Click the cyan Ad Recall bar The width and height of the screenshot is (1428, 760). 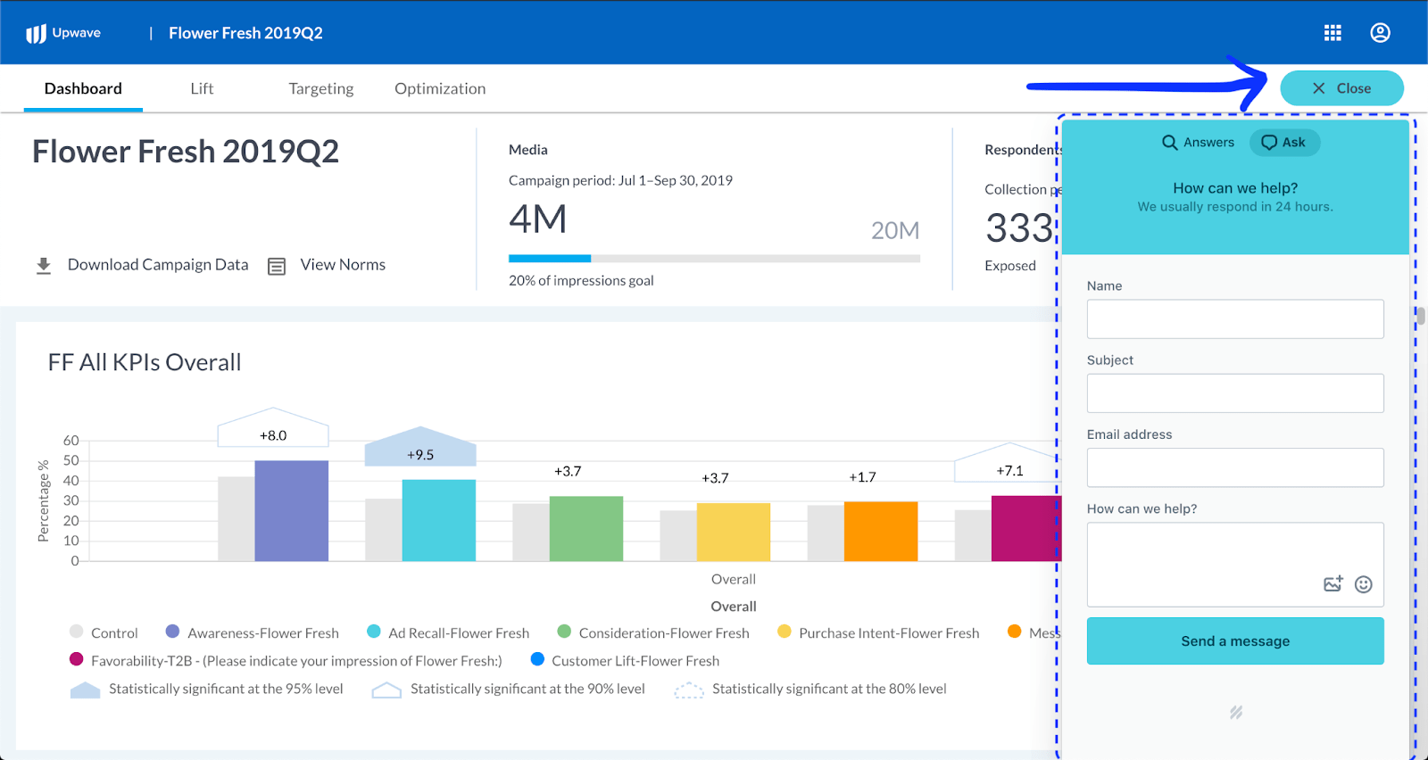pos(439,520)
